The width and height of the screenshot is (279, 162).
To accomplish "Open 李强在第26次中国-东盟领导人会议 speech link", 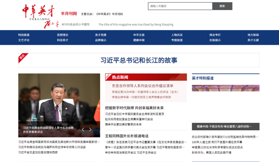I will pyautogui.click(x=145, y=92).
